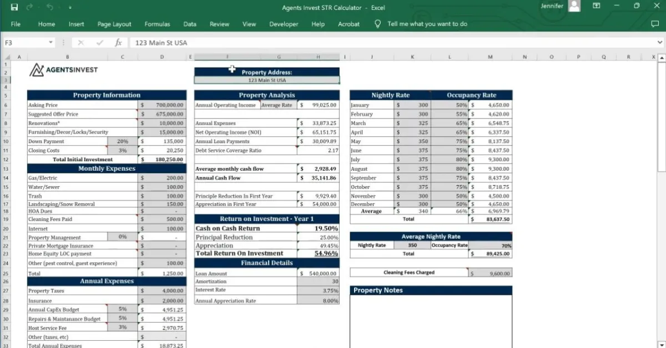Switch to the Insert ribbon tab
The width and height of the screenshot is (666, 348).
click(x=77, y=24)
